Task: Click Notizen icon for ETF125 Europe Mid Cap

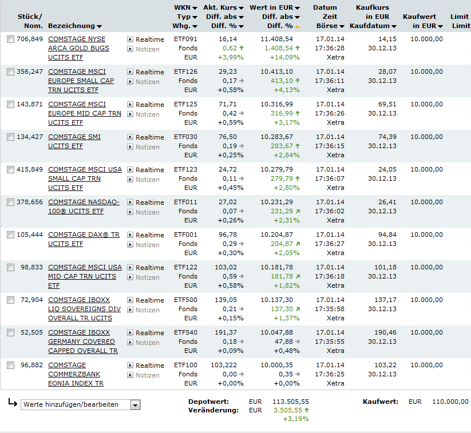Action: click(x=130, y=114)
